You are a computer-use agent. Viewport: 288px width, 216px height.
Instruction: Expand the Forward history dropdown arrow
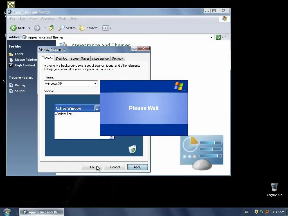[45, 28]
